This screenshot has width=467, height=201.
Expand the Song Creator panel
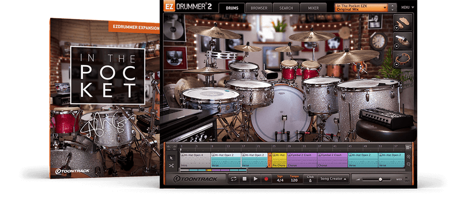(x=333, y=179)
